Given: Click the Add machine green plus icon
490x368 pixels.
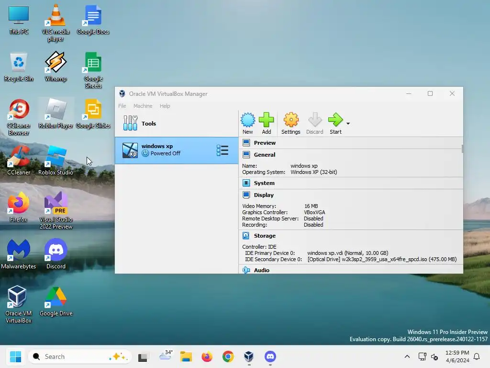Looking at the screenshot, I should (x=266, y=123).
